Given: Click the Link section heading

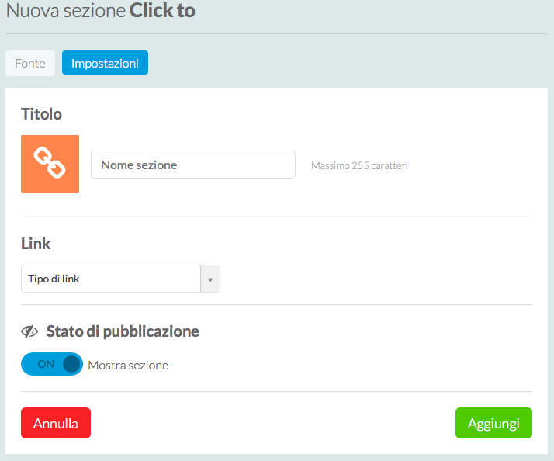Looking at the screenshot, I should point(36,244).
